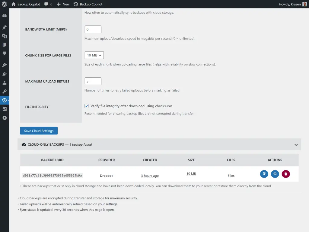The height and width of the screenshot is (232, 309).
Task: Open the Dashboard from the admin sidebar
Action: coord(5,15)
